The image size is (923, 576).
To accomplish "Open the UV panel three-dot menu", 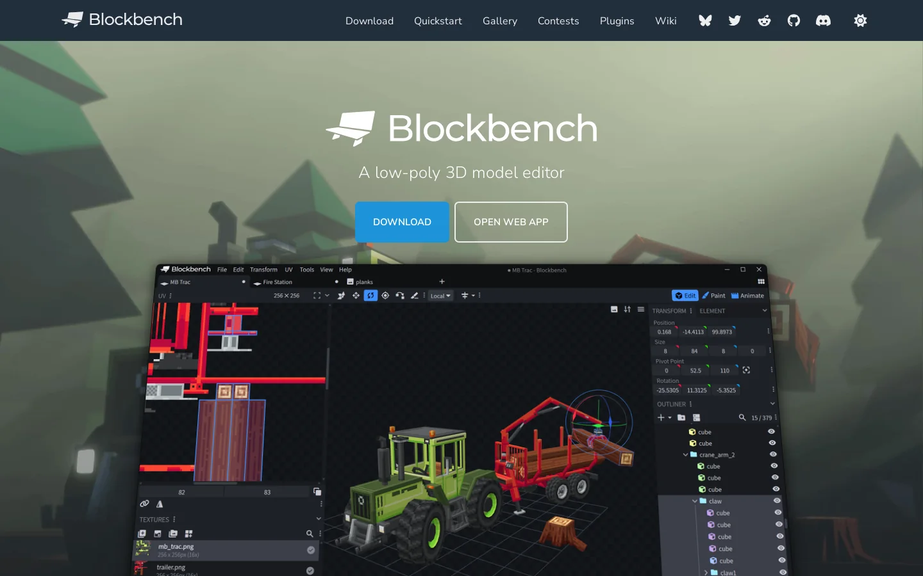I will point(170,296).
